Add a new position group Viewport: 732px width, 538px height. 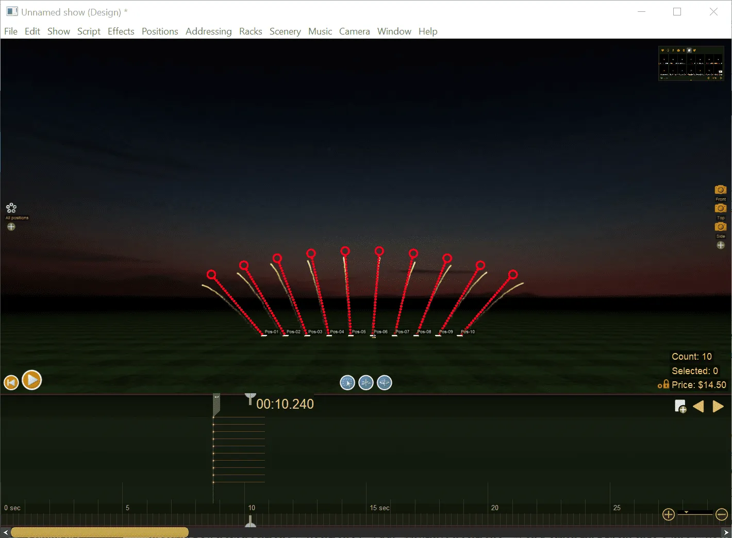tap(11, 227)
